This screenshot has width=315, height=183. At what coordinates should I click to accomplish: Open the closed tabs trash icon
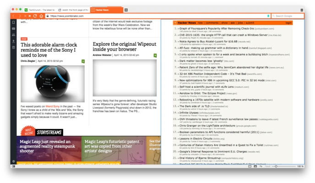pos(302,10)
